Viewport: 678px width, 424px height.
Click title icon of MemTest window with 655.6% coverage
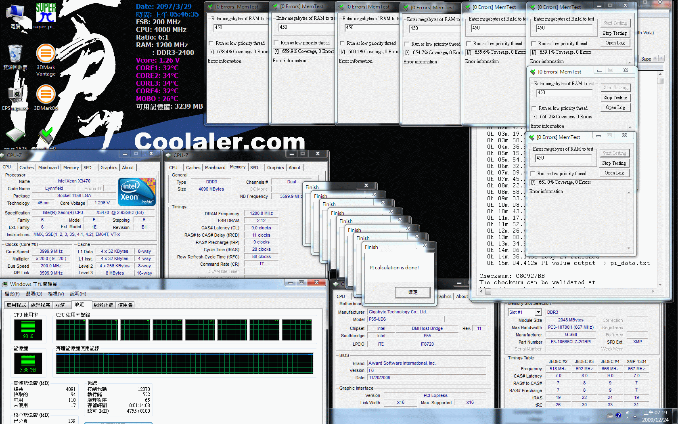click(x=467, y=7)
